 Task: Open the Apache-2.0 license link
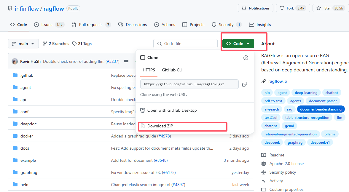286,164
